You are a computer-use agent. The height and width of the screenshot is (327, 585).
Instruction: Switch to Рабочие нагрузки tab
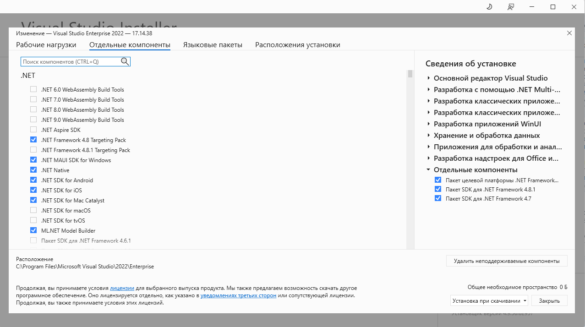[46, 45]
